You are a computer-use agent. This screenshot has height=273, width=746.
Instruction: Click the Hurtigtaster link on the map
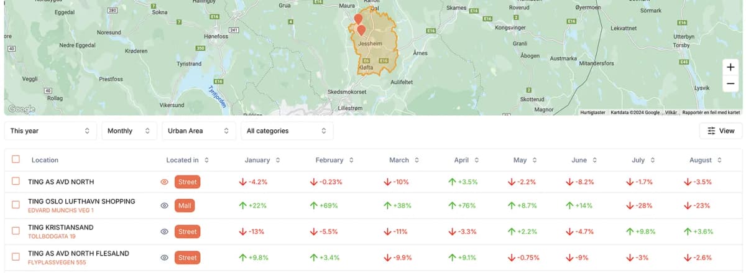click(593, 113)
